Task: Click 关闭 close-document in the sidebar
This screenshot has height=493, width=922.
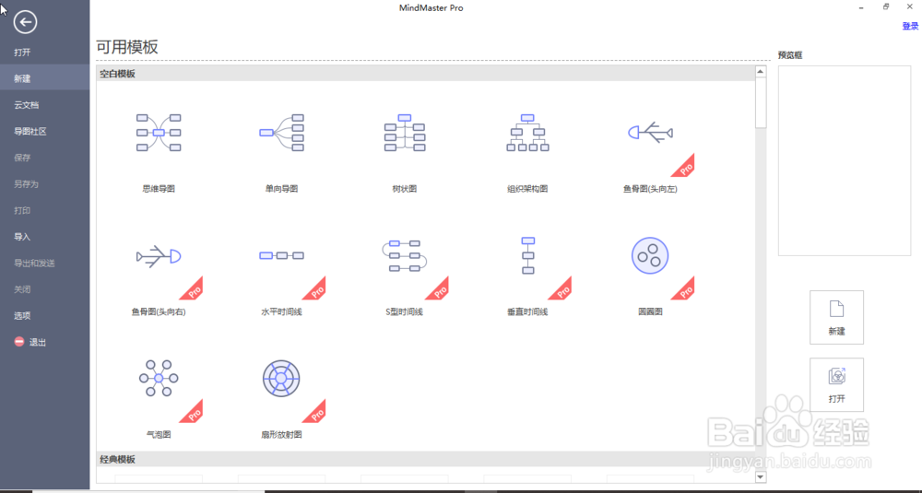Action: (x=44, y=289)
